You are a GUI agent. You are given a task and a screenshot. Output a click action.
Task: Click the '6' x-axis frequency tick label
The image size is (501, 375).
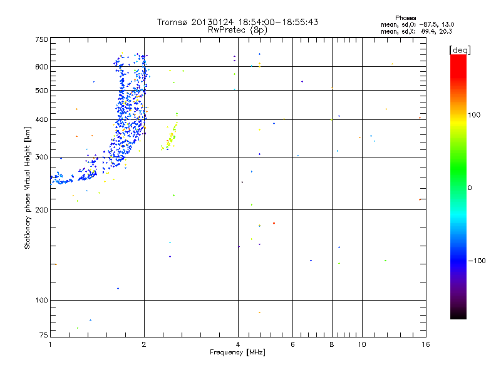tap(292, 344)
